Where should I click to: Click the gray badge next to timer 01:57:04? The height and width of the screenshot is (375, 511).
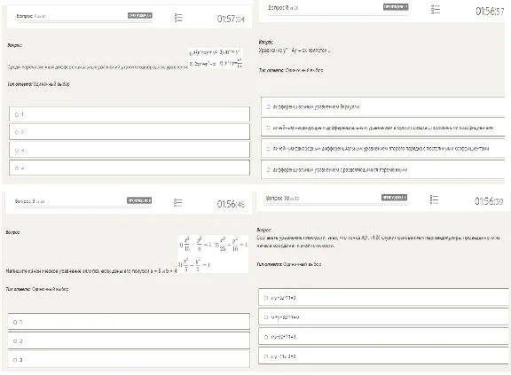(x=140, y=16)
